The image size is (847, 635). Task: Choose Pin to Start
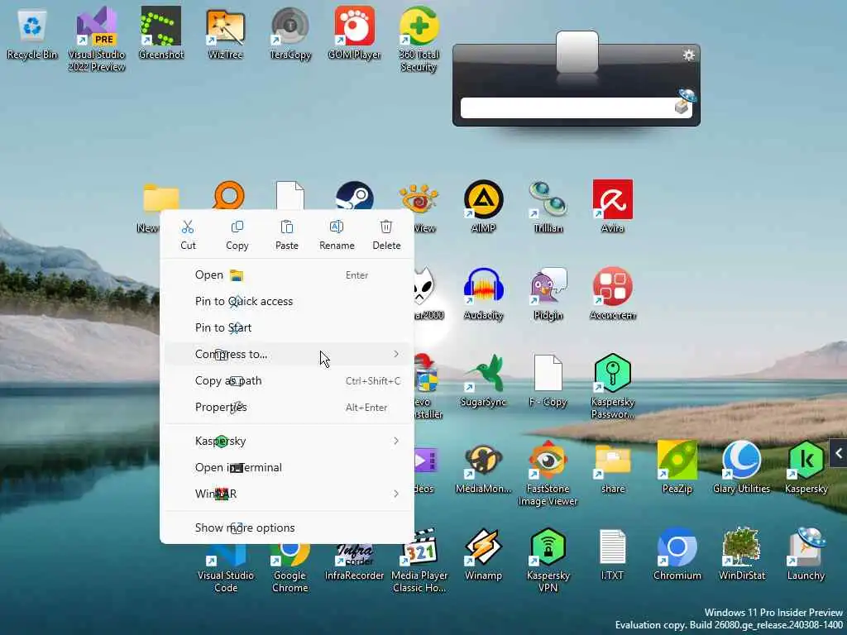287,327
